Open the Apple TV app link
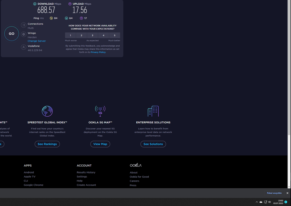Viewport: 291px width, 206px height. pos(29,177)
